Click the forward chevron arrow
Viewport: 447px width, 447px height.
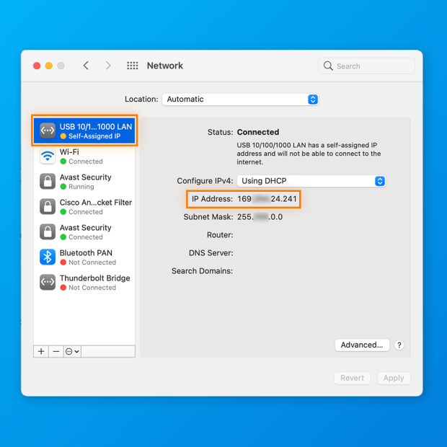(108, 66)
